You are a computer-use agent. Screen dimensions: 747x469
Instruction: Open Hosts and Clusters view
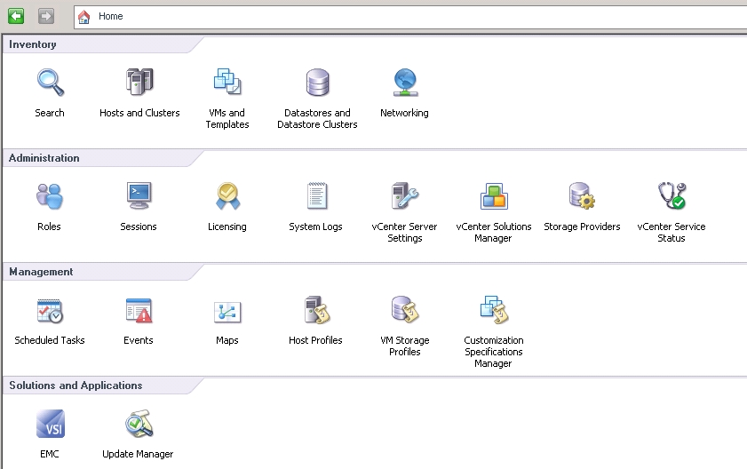[x=139, y=83]
